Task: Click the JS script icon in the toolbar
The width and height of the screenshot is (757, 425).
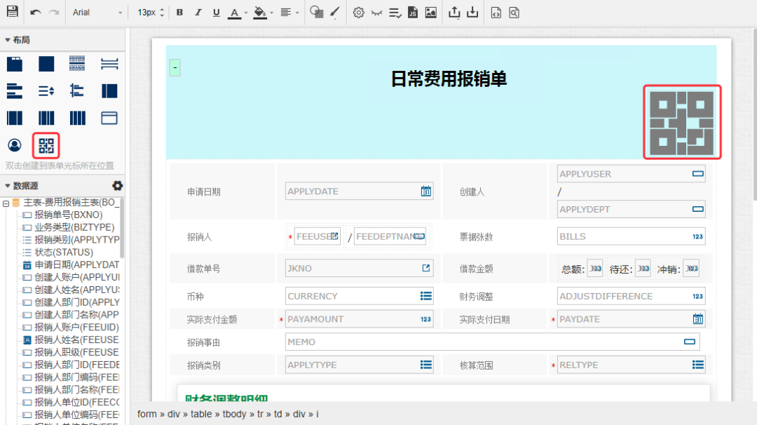Action: tap(412, 12)
